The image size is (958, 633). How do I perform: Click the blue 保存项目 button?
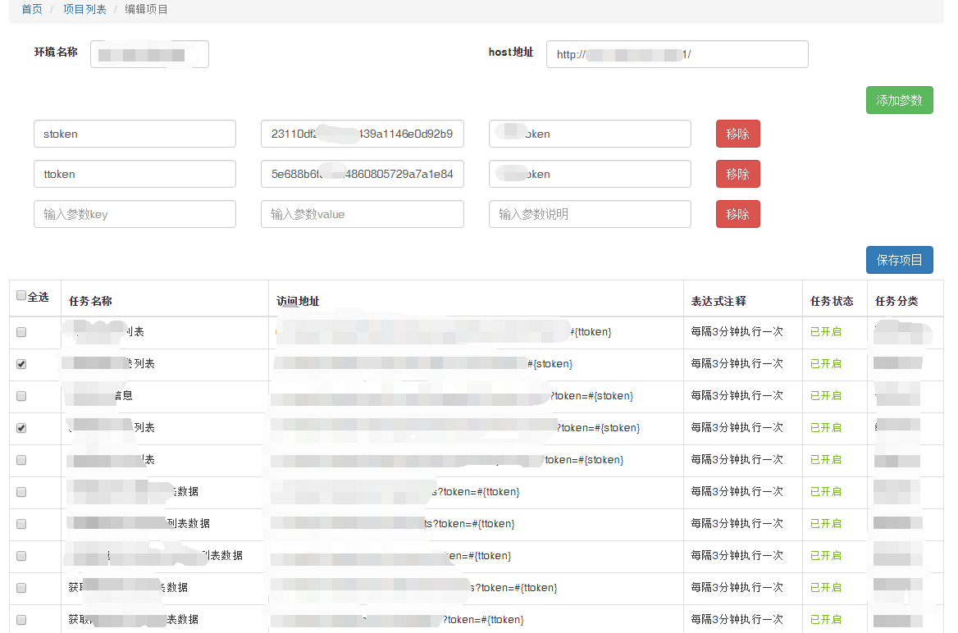(899, 260)
